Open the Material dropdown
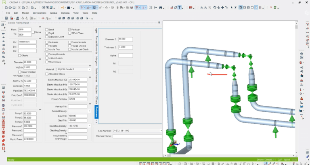The image size is (310, 165). coord(89,69)
